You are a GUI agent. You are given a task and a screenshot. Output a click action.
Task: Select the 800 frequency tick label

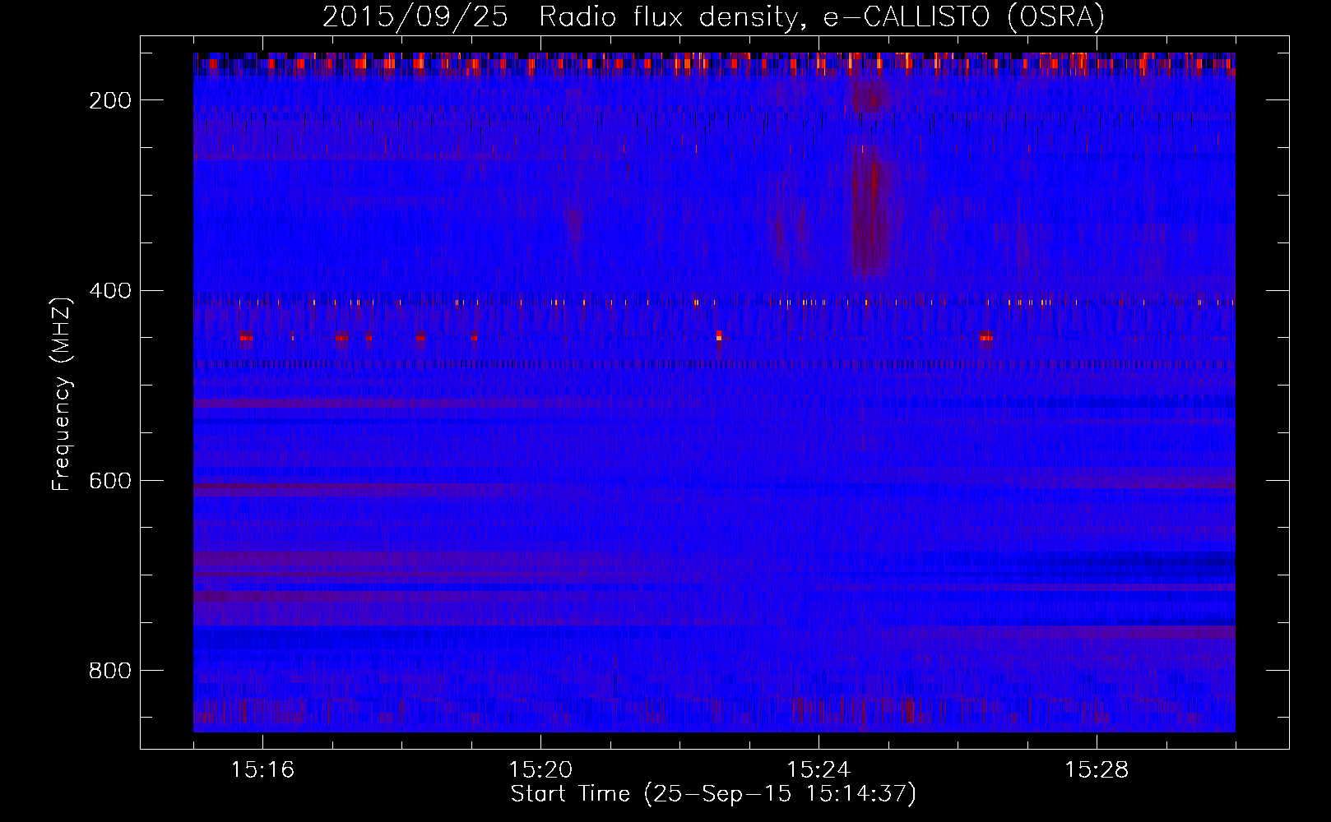[110, 671]
